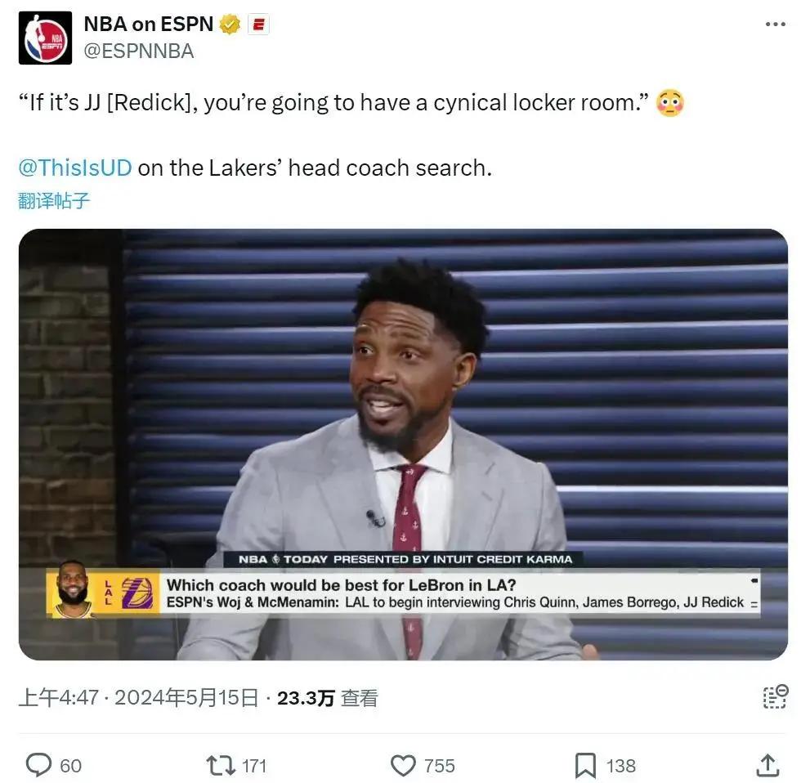Open the @ESPNNBA handle
810x783 pixels.
coord(139,51)
